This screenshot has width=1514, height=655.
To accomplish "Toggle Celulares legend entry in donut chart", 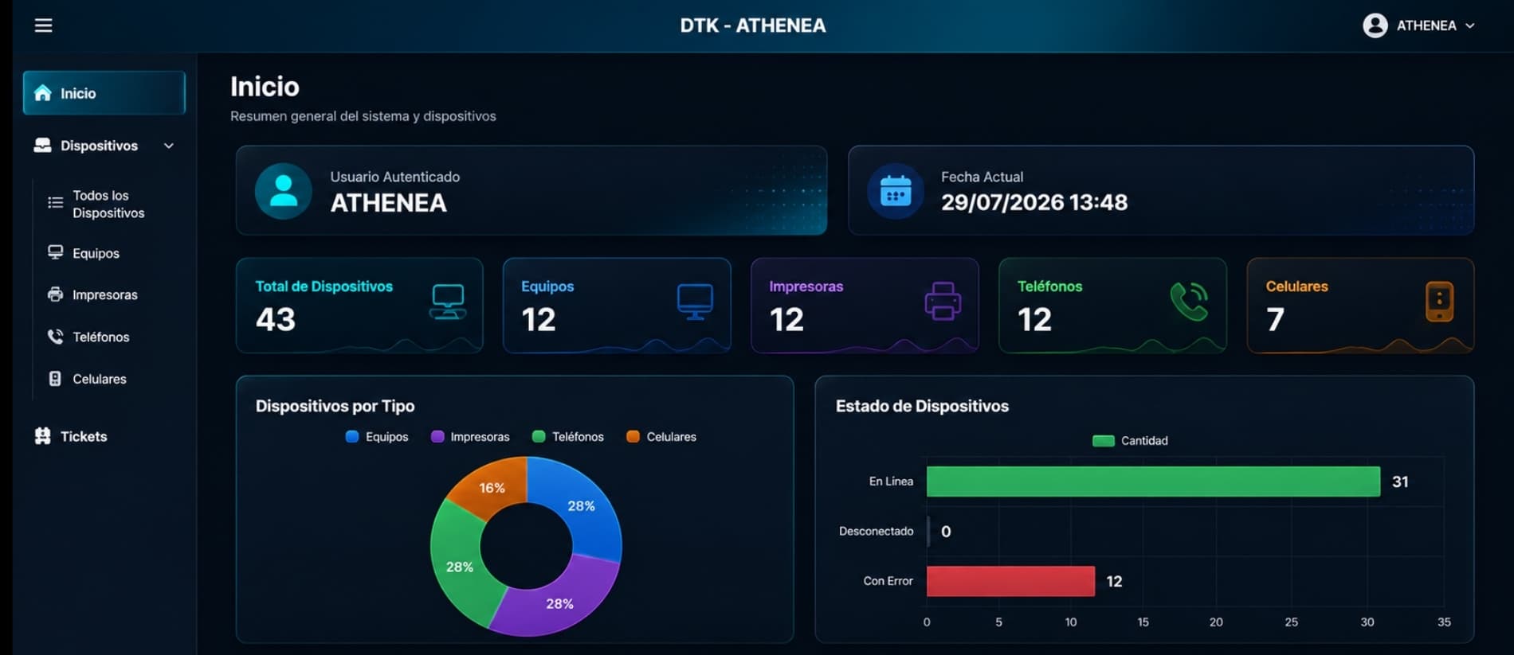I will 661,436.
